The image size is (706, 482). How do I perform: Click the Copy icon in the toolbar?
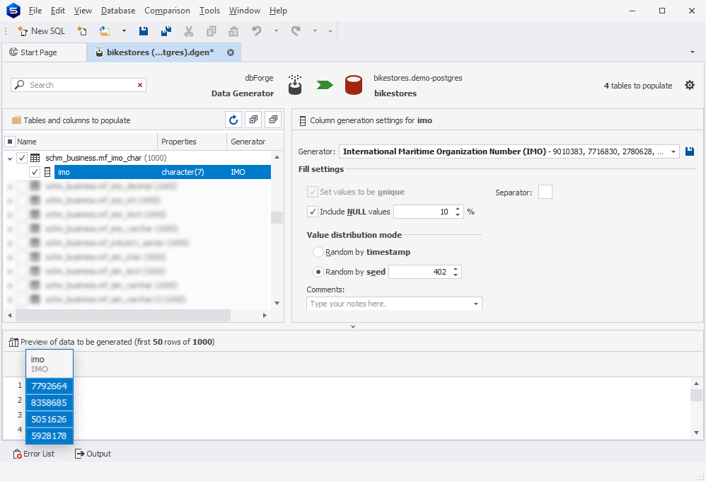click(x=212, y=31)
